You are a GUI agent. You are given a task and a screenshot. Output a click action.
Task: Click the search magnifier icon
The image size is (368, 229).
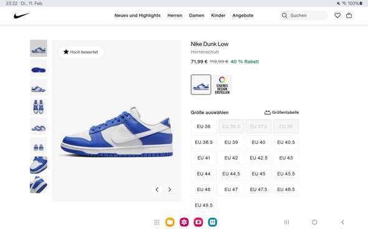coord(284,16)
